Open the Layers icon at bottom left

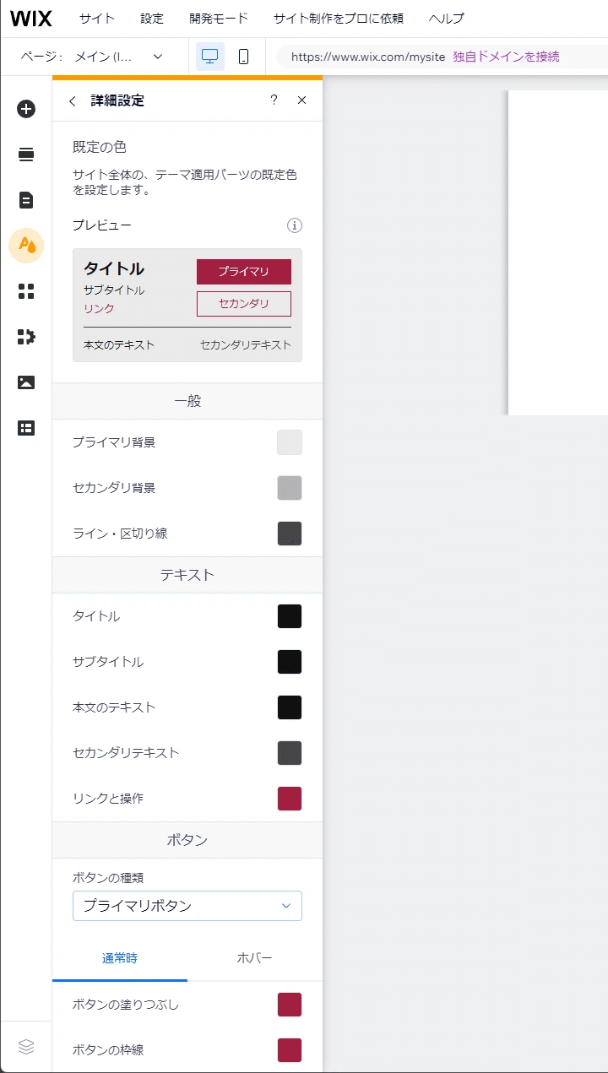pyautogui.click(x=26, y=1047)
